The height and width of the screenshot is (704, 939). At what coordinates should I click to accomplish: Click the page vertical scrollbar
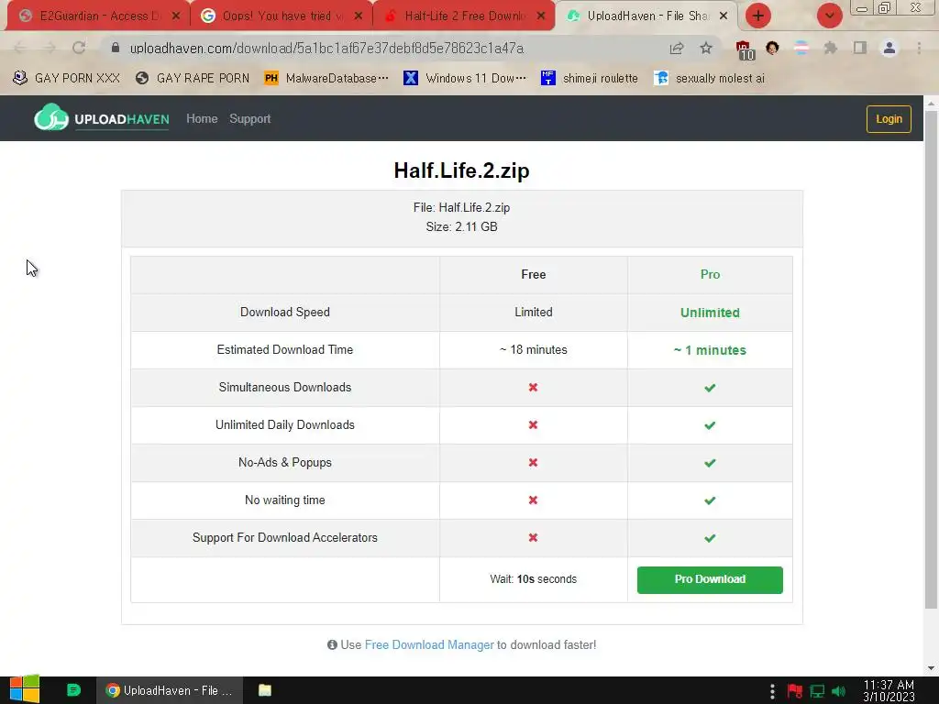point(931,359)
